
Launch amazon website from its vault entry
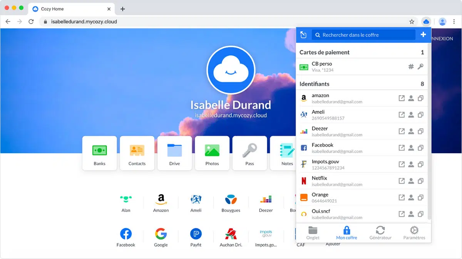point(402,98)
